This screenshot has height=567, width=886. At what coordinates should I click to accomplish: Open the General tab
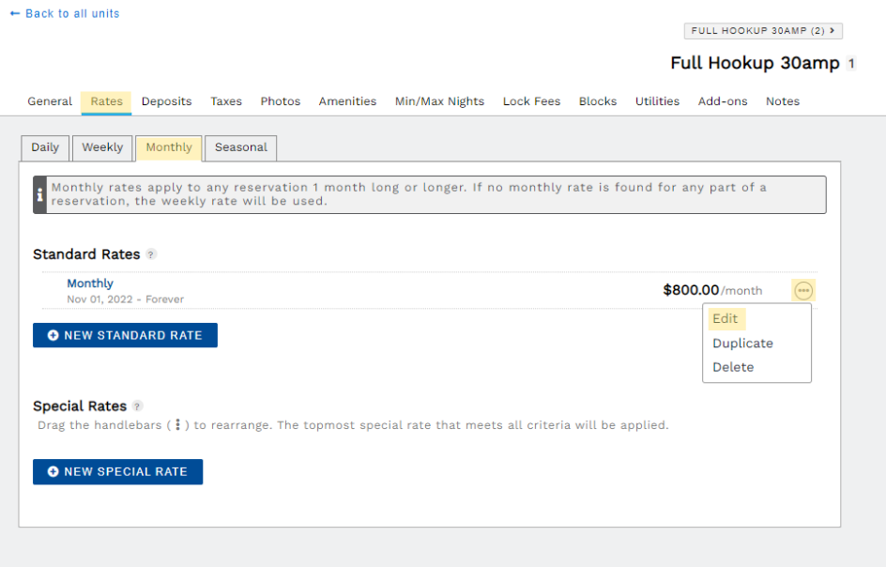coord(50,101)
